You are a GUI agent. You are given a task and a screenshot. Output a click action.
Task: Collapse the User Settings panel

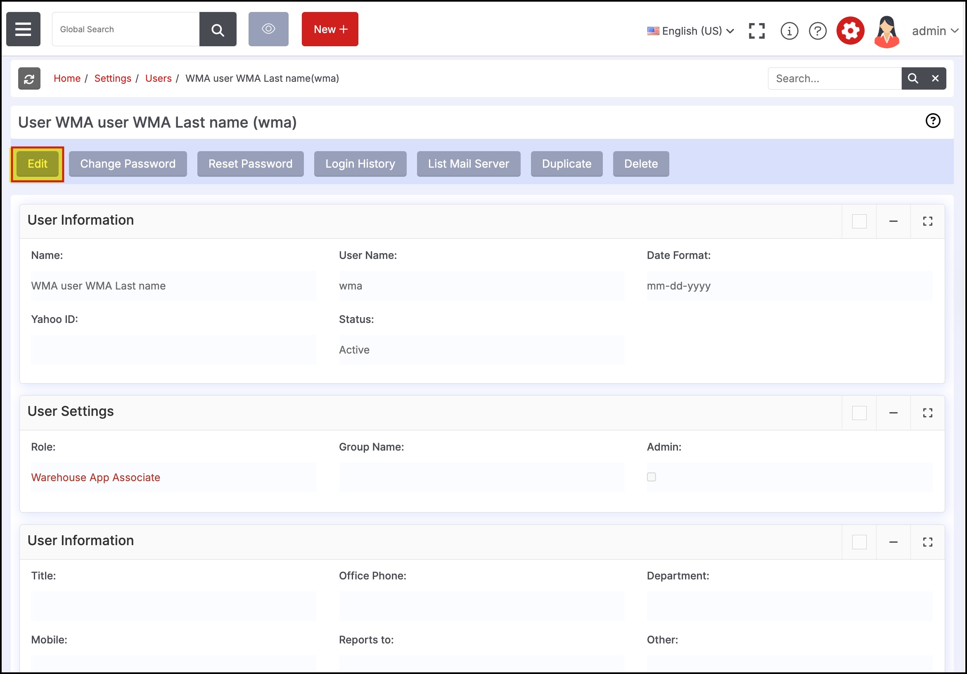(893, 413)
